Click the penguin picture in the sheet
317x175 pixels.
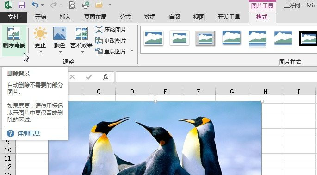coord(155,138)
